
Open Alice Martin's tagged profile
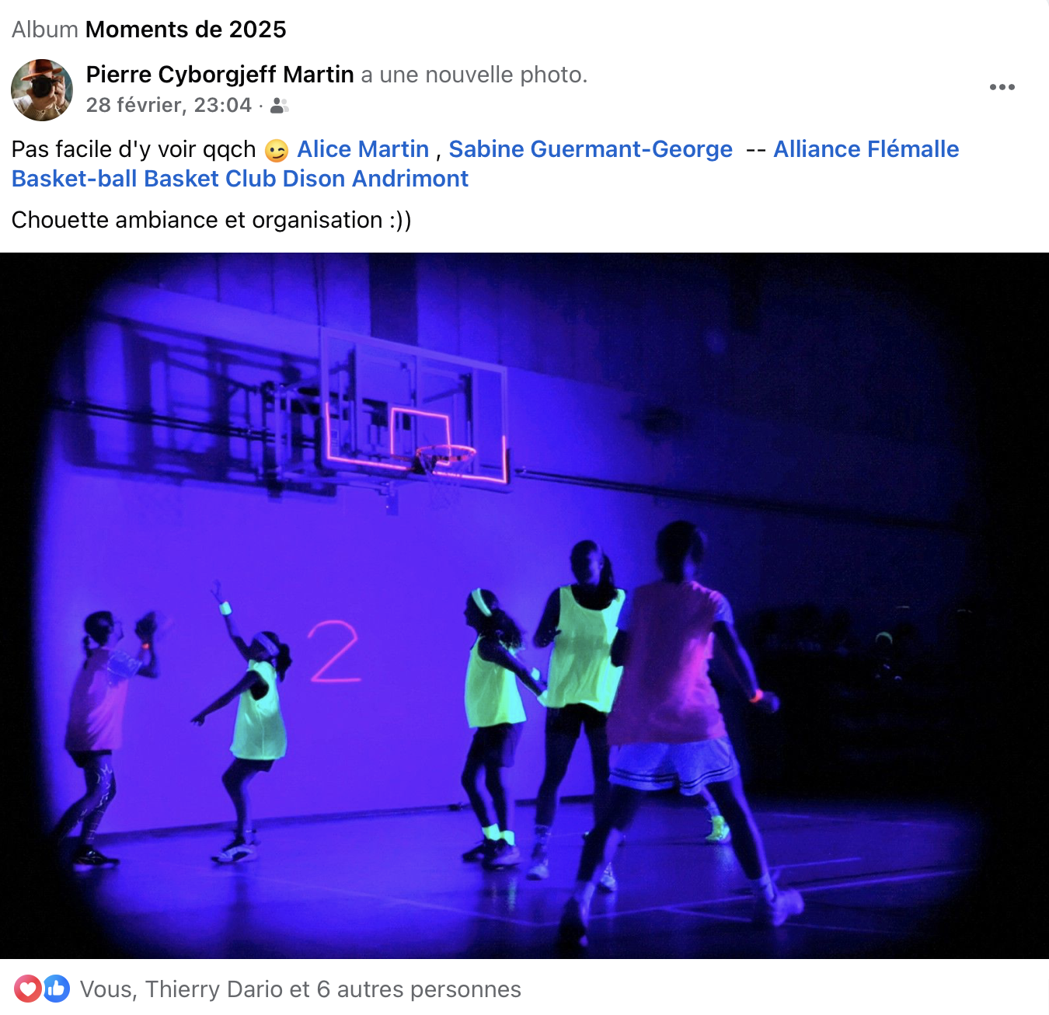click(363, 149)
